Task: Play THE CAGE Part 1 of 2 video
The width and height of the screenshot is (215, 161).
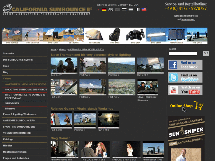Action: point(96,150)
